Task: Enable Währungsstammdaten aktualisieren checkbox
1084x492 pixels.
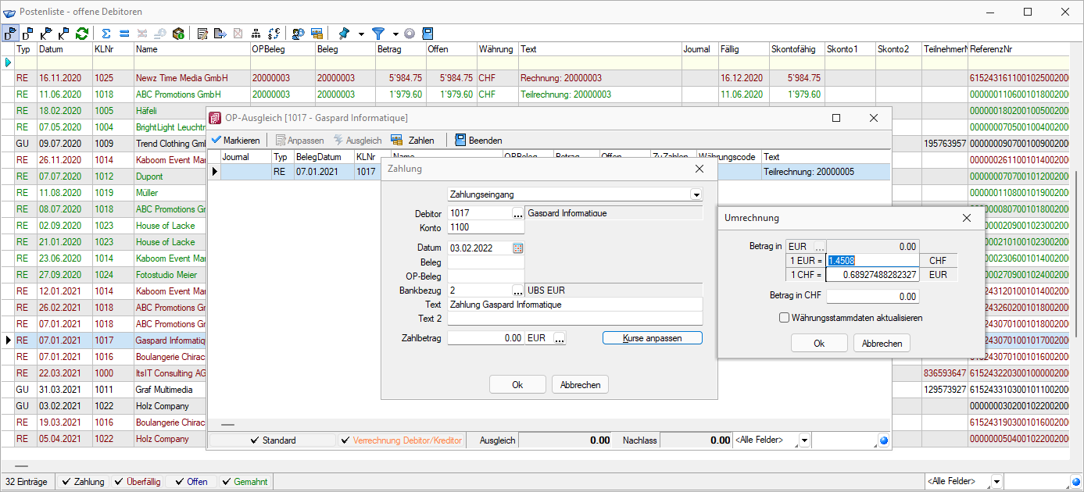Action: [784, 318]
